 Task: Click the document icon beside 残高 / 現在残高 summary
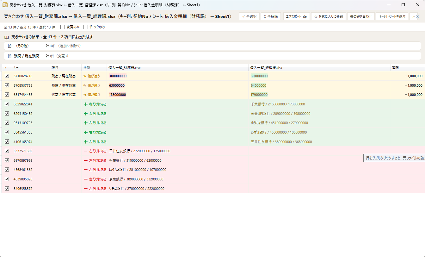(x=9, y=56)
